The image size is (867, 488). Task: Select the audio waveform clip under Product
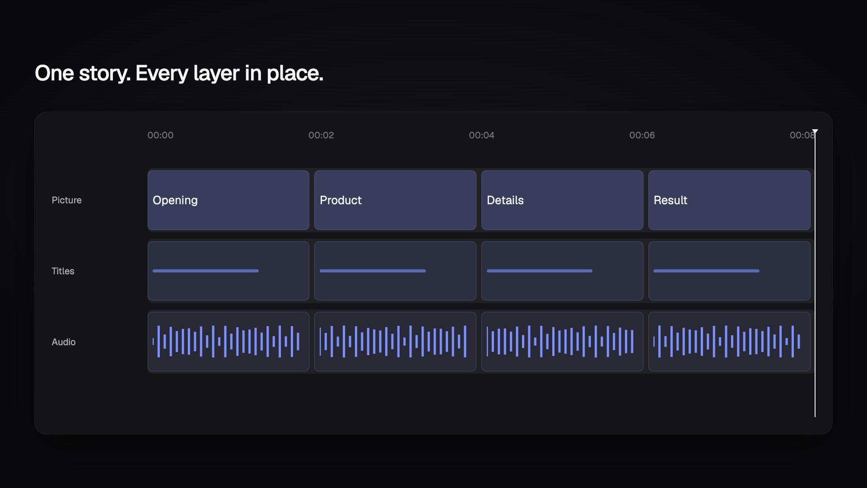(395, 342)
